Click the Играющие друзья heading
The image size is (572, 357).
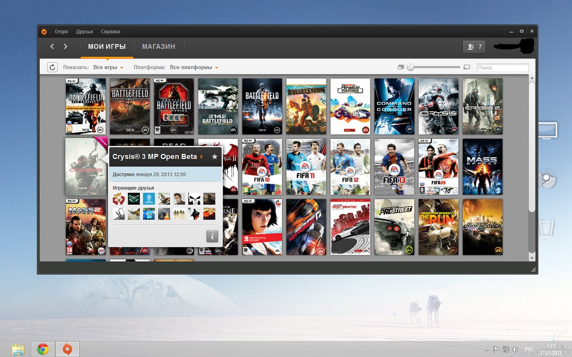(x=133, y=188)
